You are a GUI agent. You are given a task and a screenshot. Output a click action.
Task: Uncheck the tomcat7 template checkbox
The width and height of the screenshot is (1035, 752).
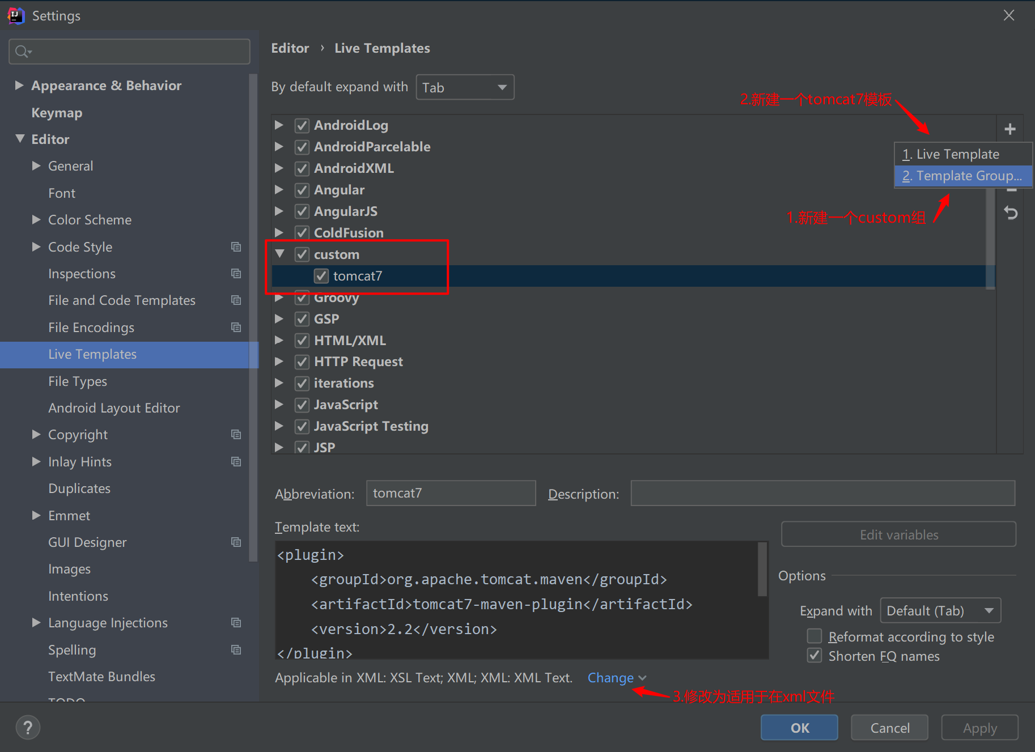click(x=321, y=276)
